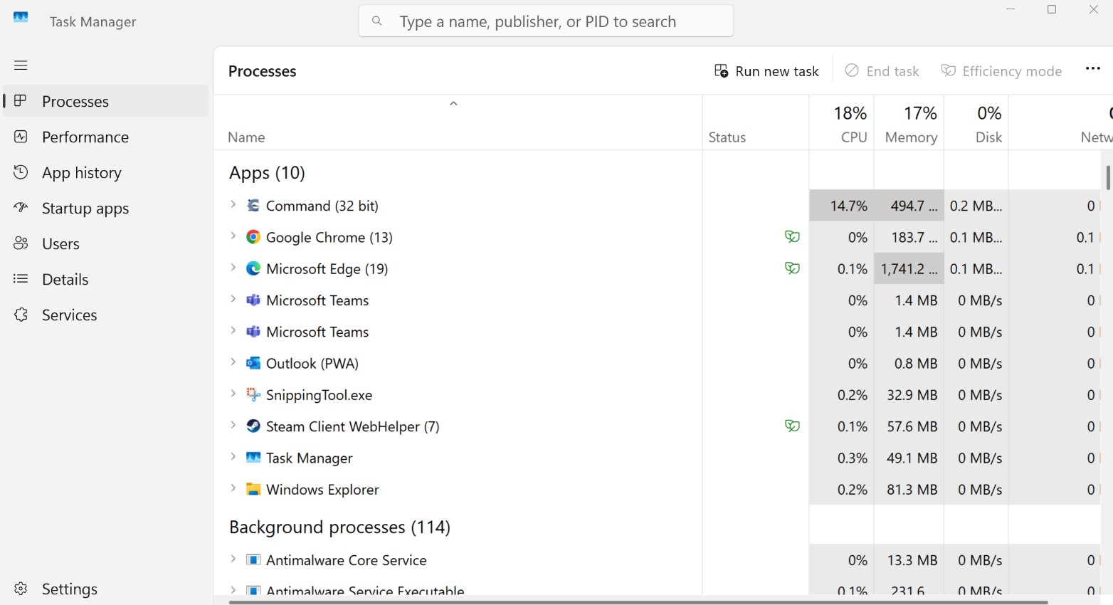
Task: Click Google Chrome efficiency mode leaf icon
Action: (792, 236)
